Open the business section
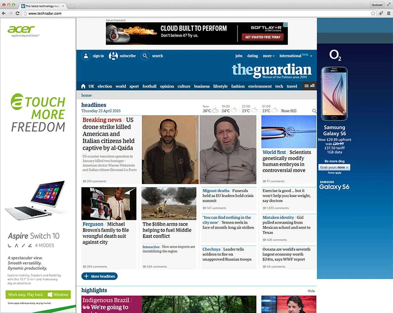Viewport: 393px width, 313px height. (x=202, y=86)
